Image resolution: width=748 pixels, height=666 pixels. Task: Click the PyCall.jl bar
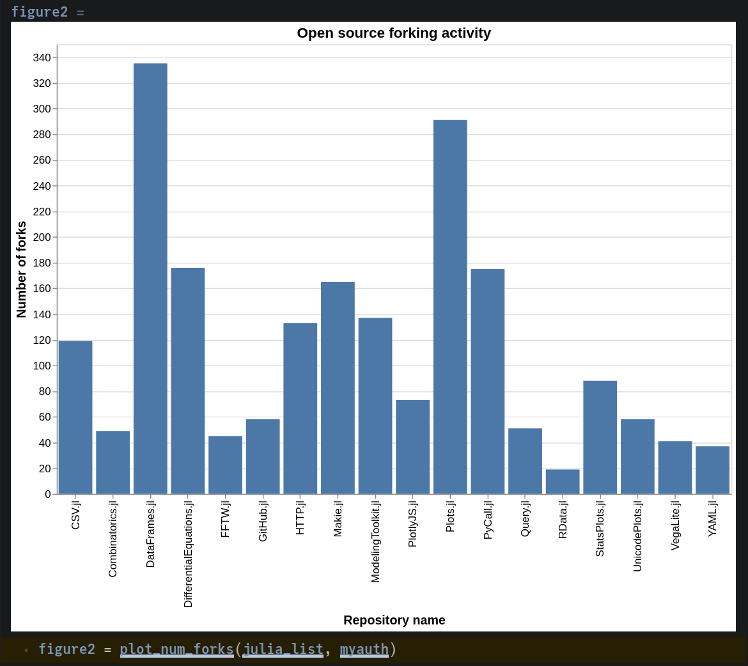[x=488, y=382]
